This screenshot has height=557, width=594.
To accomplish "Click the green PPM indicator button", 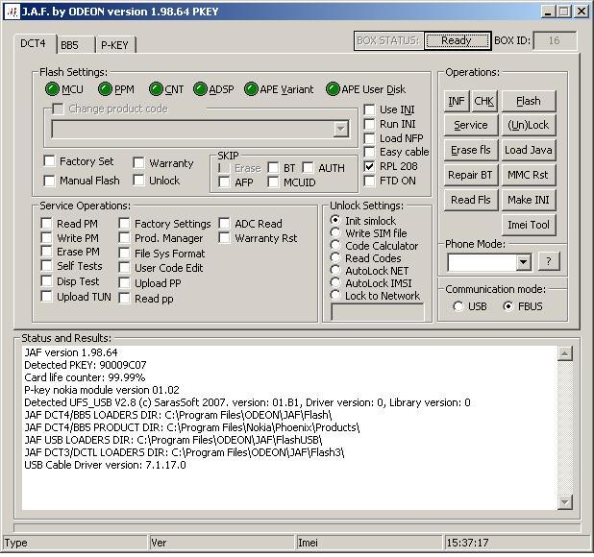I will pos(105,89).
